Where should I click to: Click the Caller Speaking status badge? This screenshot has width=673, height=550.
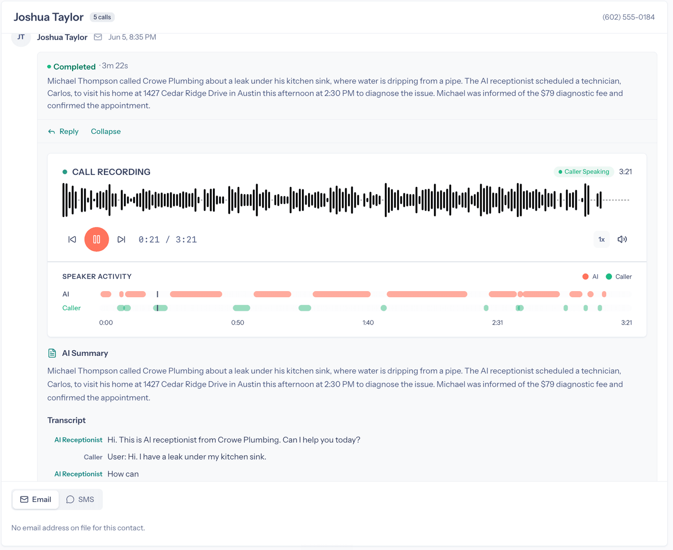point(584,171)
